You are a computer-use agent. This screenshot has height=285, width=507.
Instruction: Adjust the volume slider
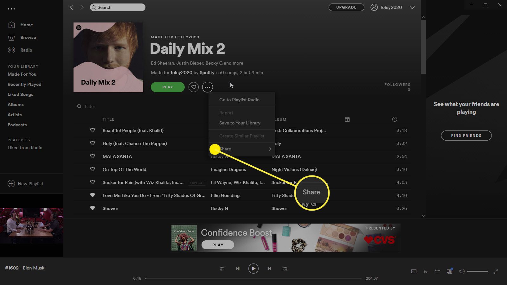[x=477, y=271]
